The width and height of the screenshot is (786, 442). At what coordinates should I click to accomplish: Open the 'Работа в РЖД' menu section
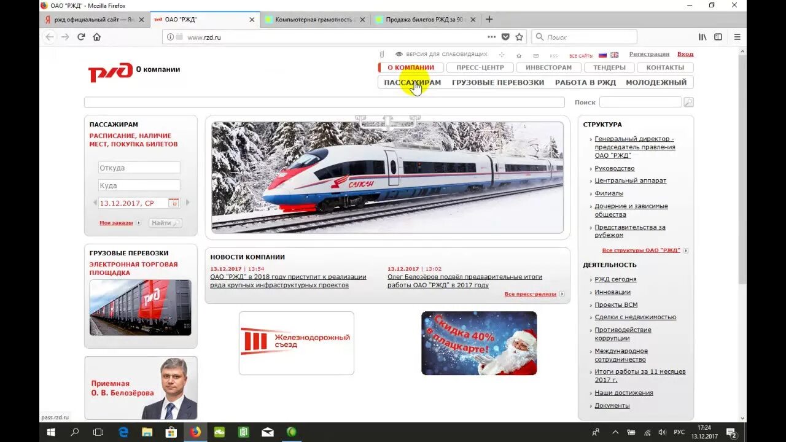click(585, 82)
